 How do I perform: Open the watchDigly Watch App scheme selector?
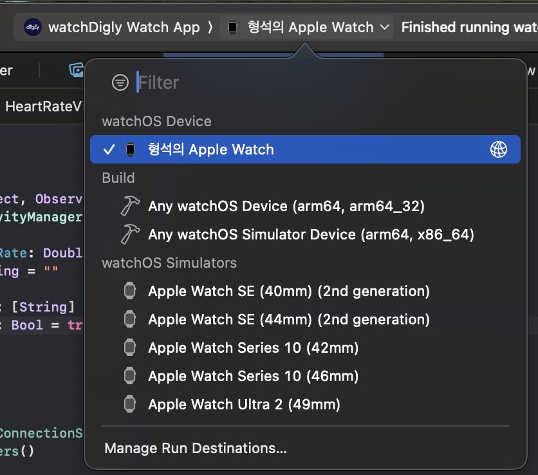click(124, 27)
